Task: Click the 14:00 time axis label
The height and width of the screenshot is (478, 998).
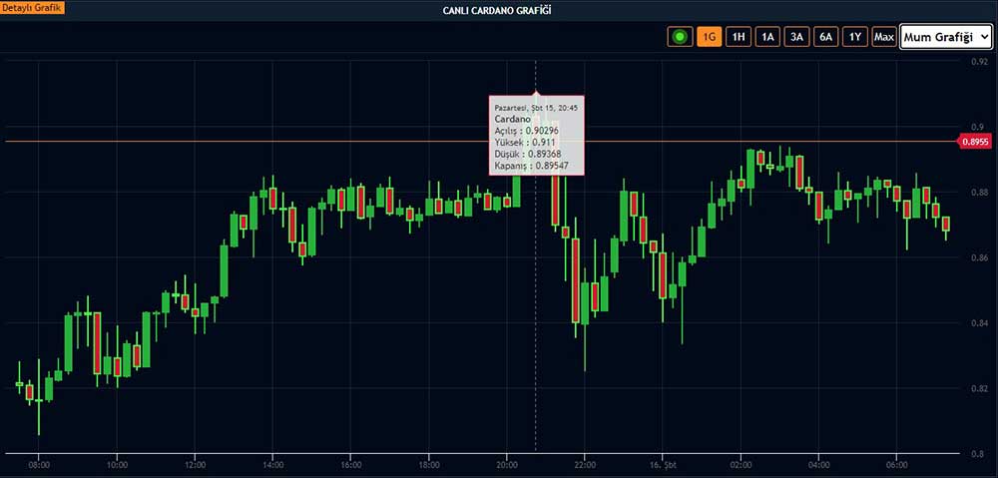Action: tap(272, 465)
